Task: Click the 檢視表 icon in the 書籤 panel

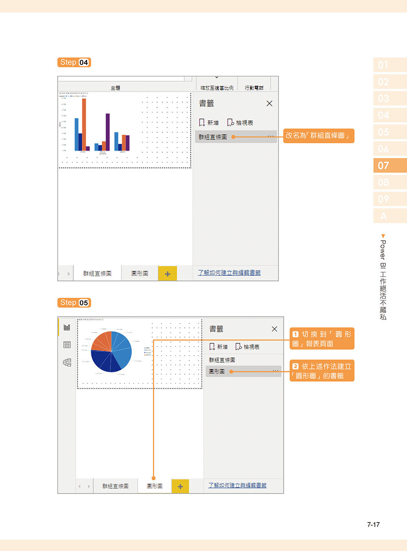Action: coord(241,122)
